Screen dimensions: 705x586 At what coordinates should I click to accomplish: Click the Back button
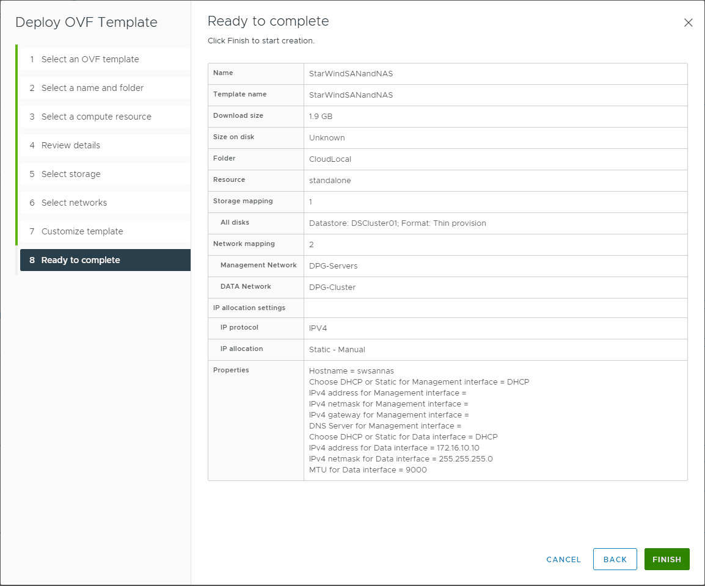pos(615,559)
